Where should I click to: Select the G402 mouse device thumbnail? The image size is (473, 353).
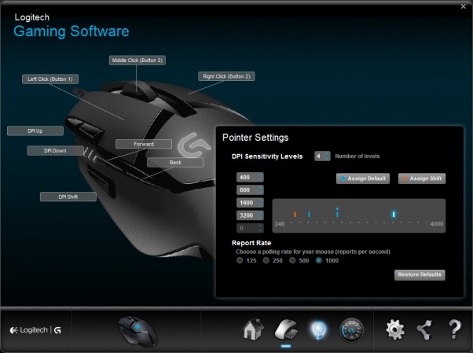coord(138,329)
